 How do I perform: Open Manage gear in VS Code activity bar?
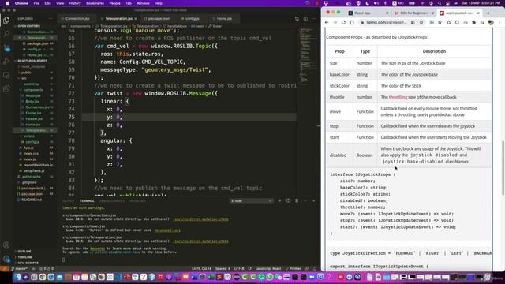tap(6, 259)
